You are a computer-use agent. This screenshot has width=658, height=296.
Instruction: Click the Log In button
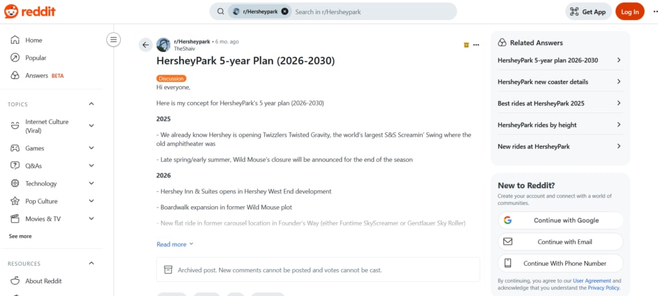click(630, 12)
